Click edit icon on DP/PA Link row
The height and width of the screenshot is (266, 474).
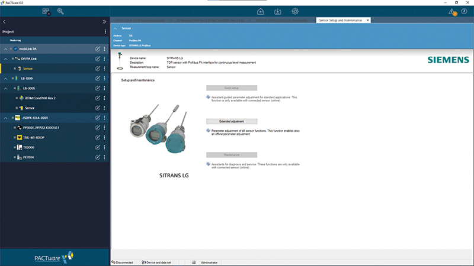tap(97, 59)
